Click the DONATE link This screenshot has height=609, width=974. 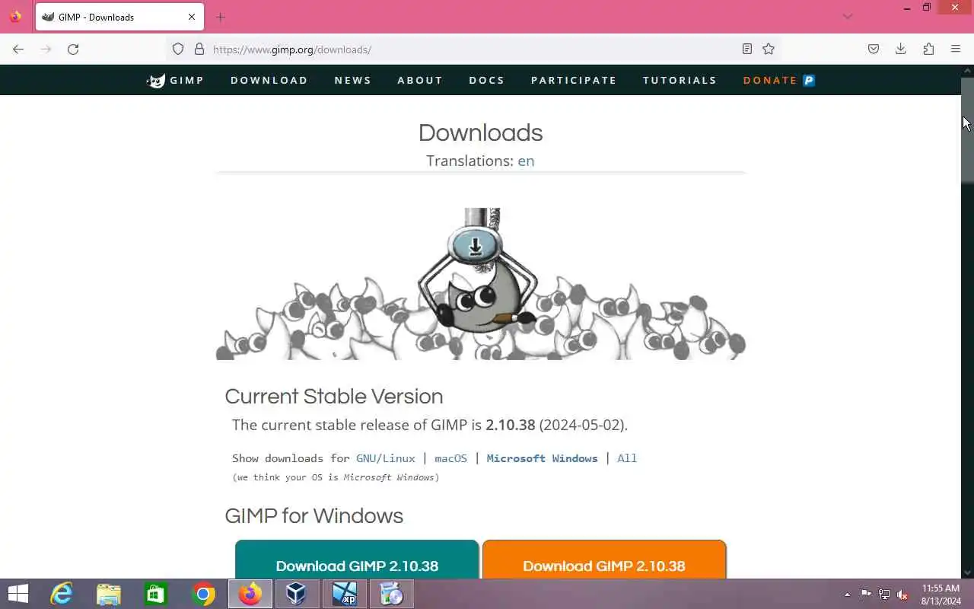[770, 80]
